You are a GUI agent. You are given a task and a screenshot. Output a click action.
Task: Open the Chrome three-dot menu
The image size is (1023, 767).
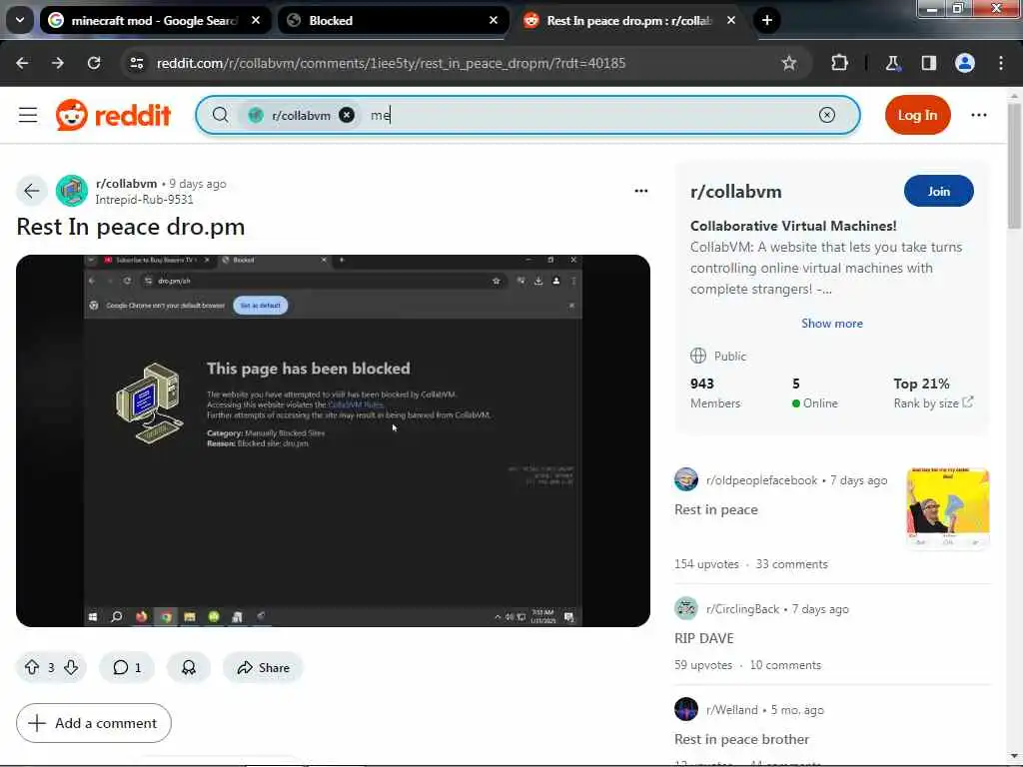[x=1001, y=63]
